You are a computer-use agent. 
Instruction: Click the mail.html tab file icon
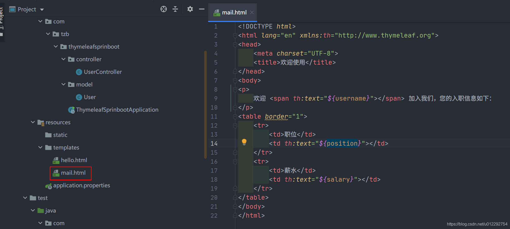click(217, 13)
